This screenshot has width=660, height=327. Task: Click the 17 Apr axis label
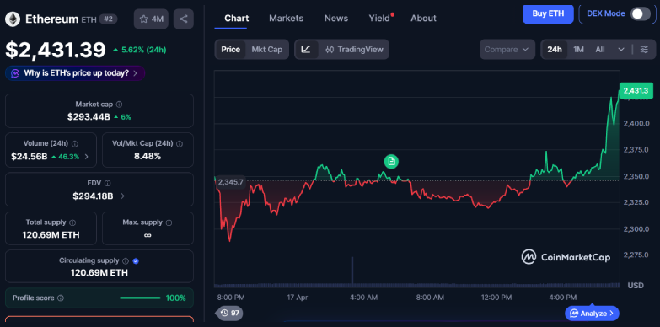[x=298, y=298]
